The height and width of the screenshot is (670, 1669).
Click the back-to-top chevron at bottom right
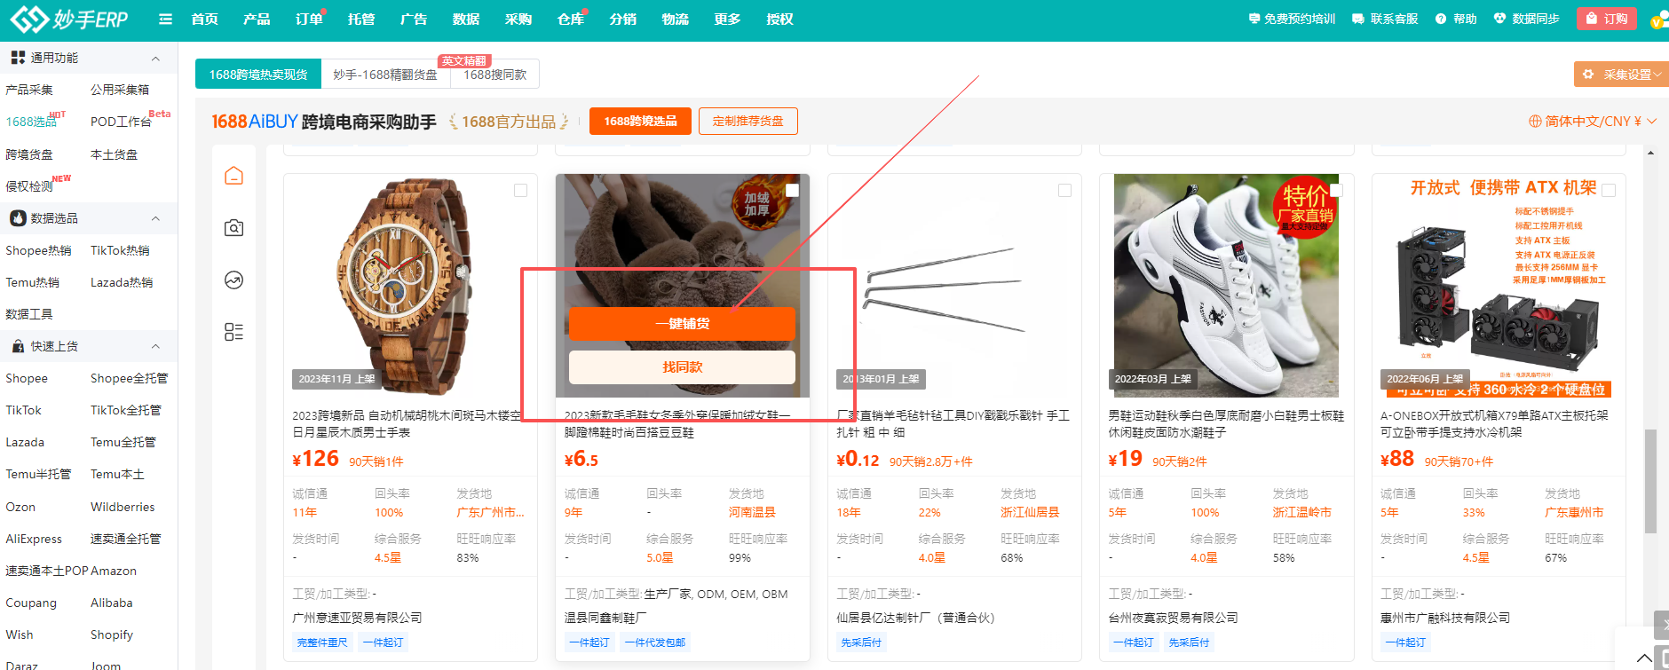[x=1644, y=658]
